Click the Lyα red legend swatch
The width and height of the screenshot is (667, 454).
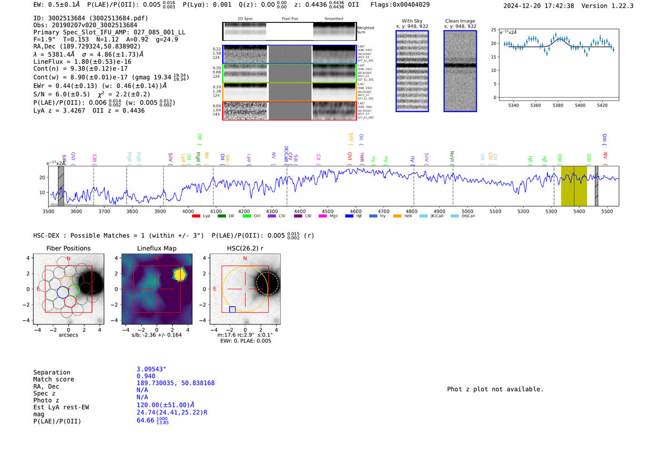196,216
